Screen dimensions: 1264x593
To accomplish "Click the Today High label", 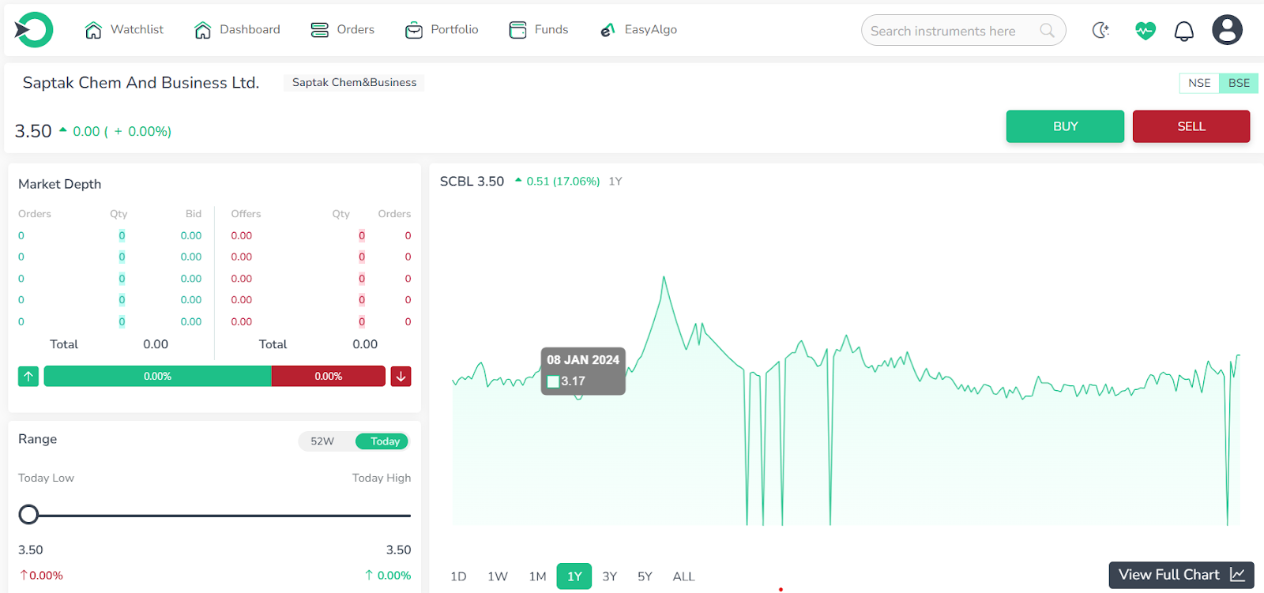I will coord(382,478).
